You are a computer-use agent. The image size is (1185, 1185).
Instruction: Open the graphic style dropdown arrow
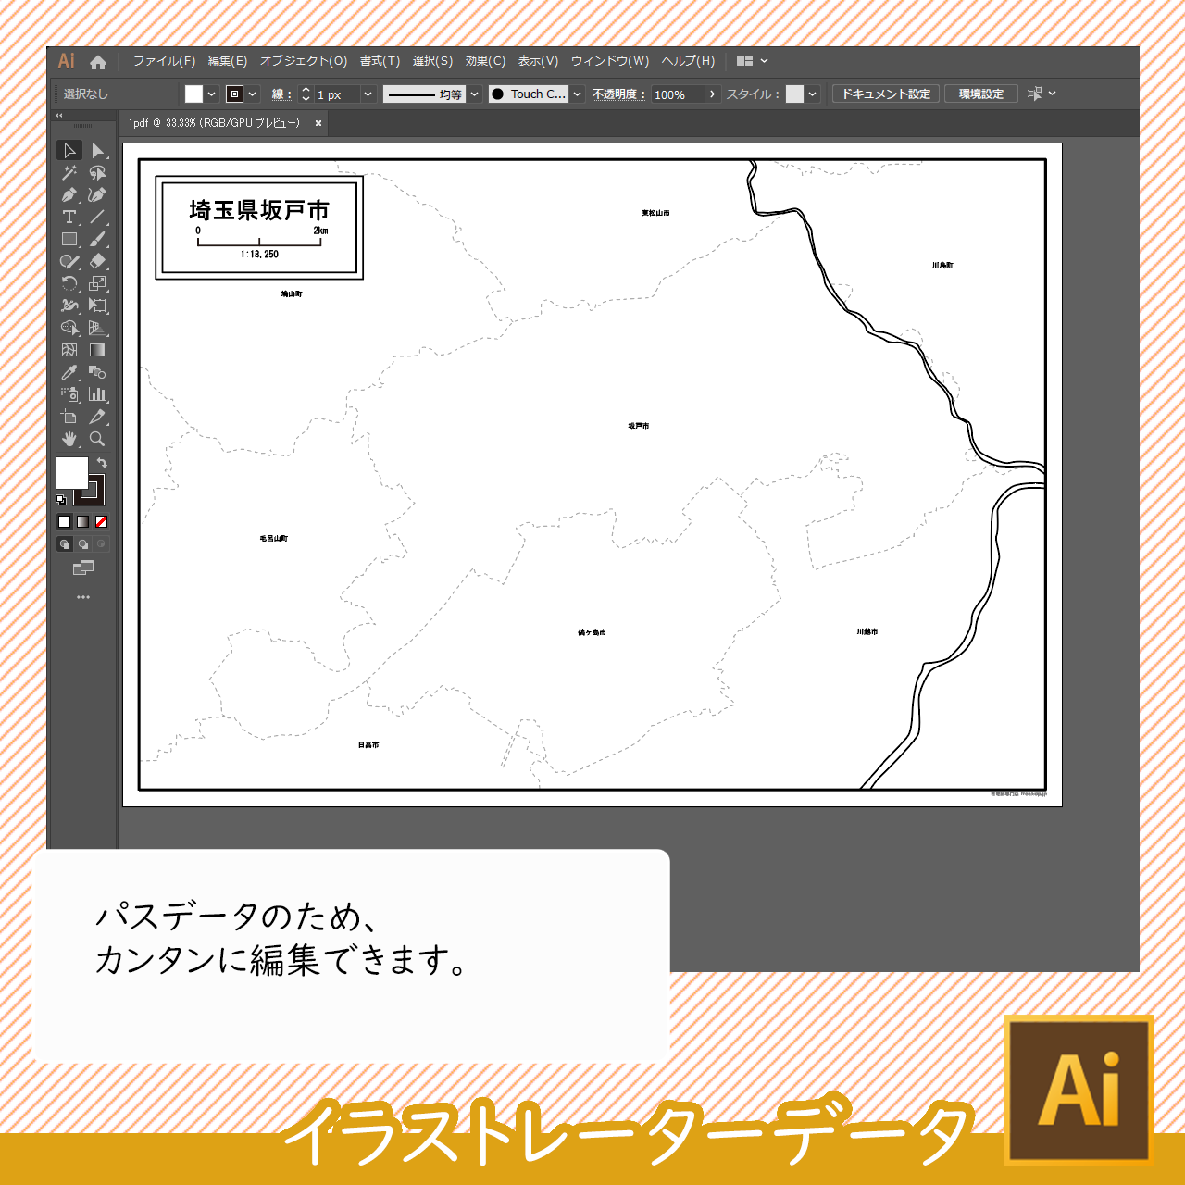pos(813,94)
